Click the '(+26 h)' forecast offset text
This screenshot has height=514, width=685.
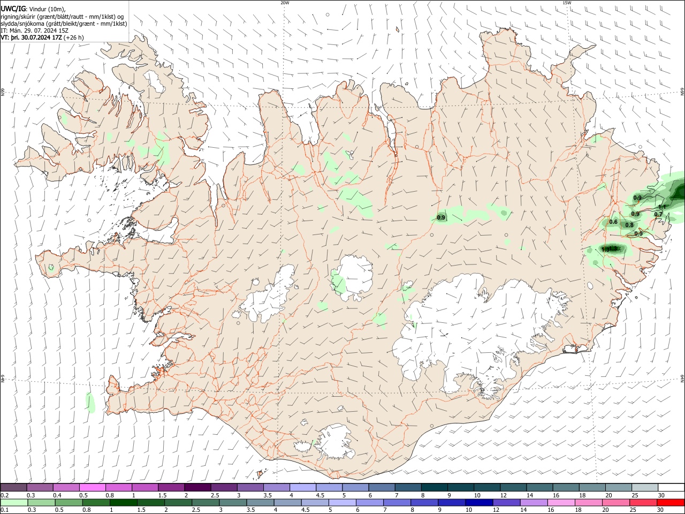[73, 37]
